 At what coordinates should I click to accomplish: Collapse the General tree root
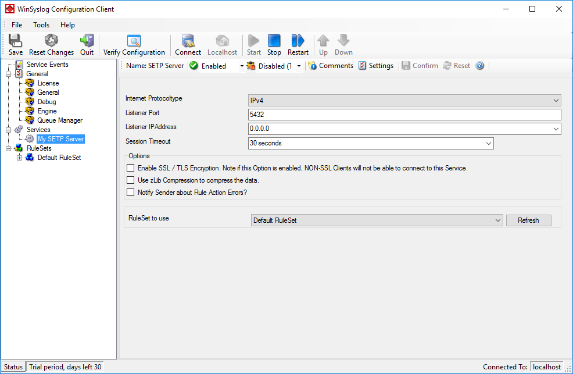(x=8, y=74)
